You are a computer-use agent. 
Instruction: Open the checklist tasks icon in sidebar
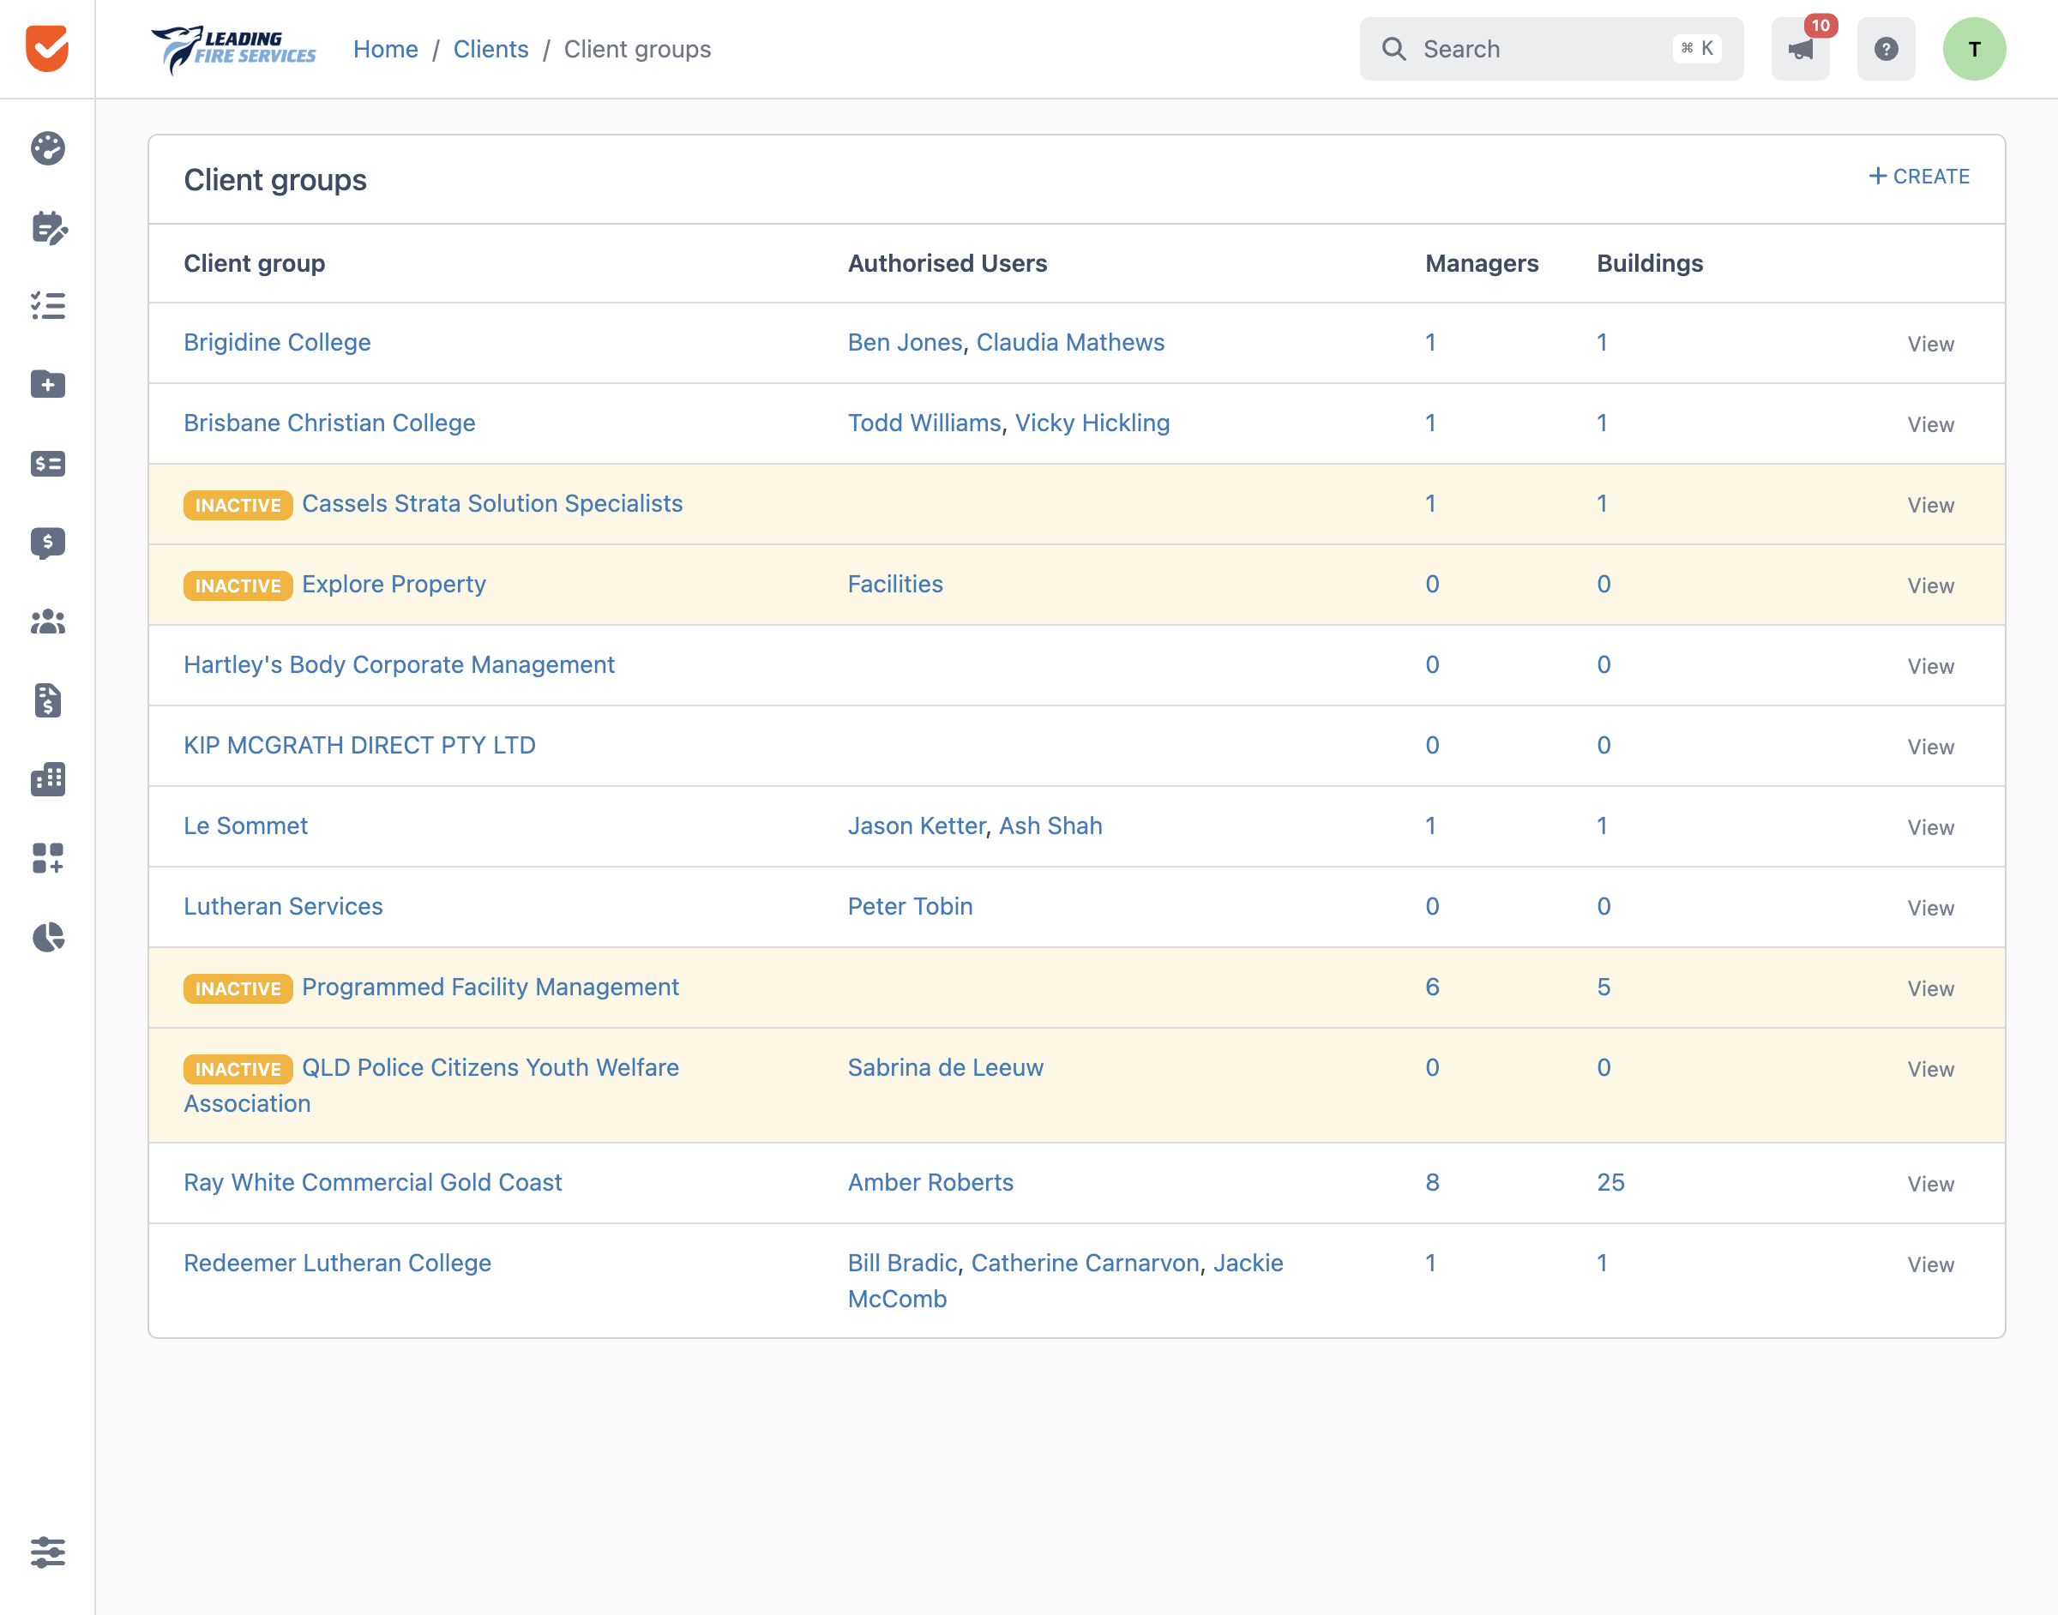[47, 305]
